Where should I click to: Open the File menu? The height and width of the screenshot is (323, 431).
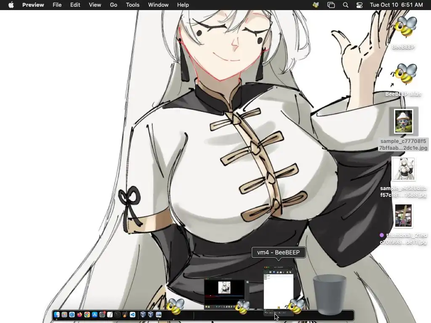click(x=57, y=5)
